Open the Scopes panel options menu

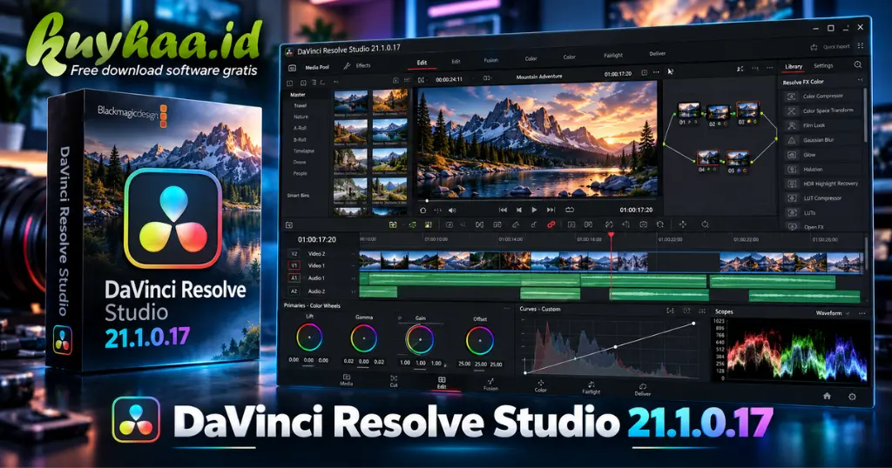point(862,313)
